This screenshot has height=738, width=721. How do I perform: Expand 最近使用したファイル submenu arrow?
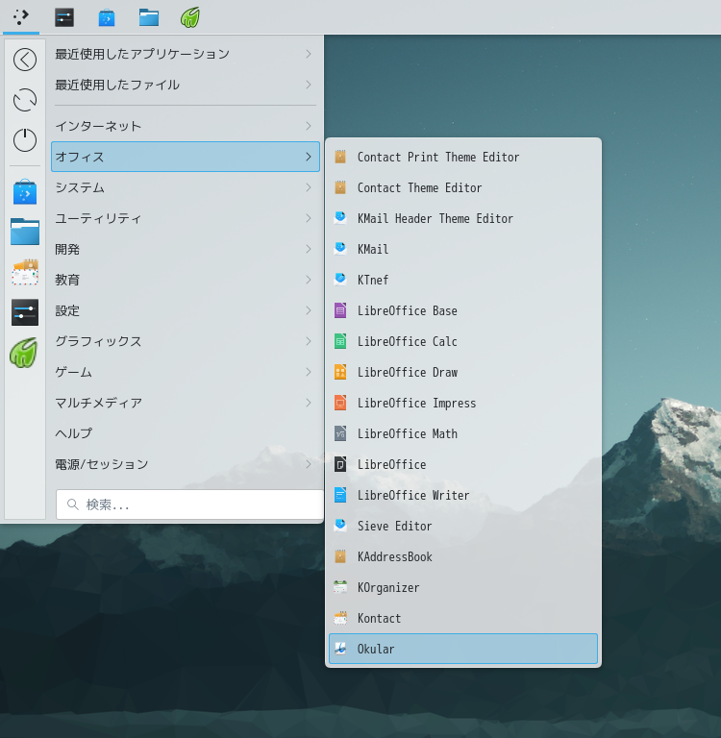pyautogui.click(x=308, y=85)
